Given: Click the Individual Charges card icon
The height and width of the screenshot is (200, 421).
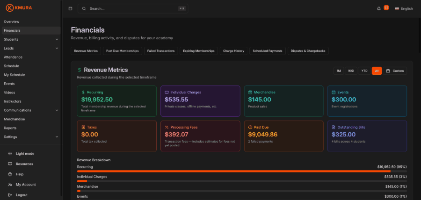Looking at the screenshot, I should (167, 92).
